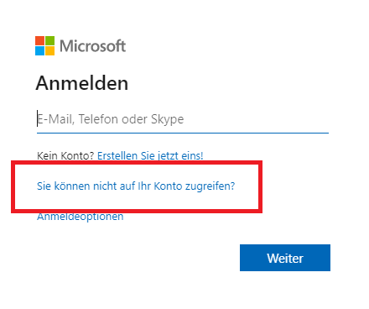Click the green square in the Microsoft logo

pyautogui.click(x=49, y=40)
